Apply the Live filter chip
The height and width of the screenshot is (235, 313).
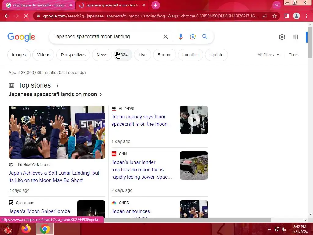(x=142, y=55)
